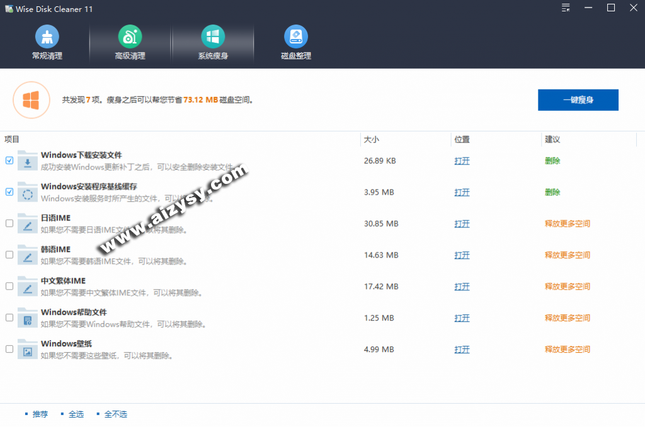Open the 常规清理 broom icon
Image resolution: width=645 pixels, height=427 pixels.
(x=47, y=37)
